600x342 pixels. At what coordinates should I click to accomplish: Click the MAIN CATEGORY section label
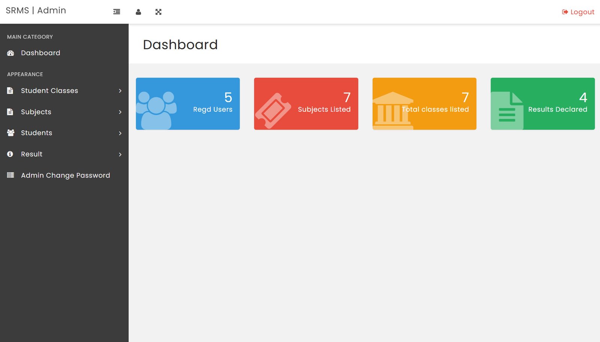pyautogui.click(x=30, y=37)
